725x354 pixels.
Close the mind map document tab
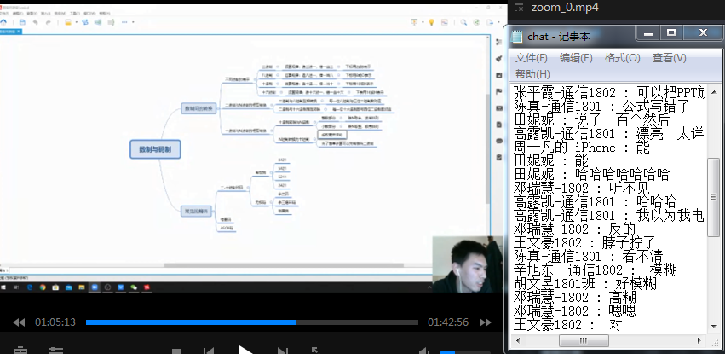[19, 32]
